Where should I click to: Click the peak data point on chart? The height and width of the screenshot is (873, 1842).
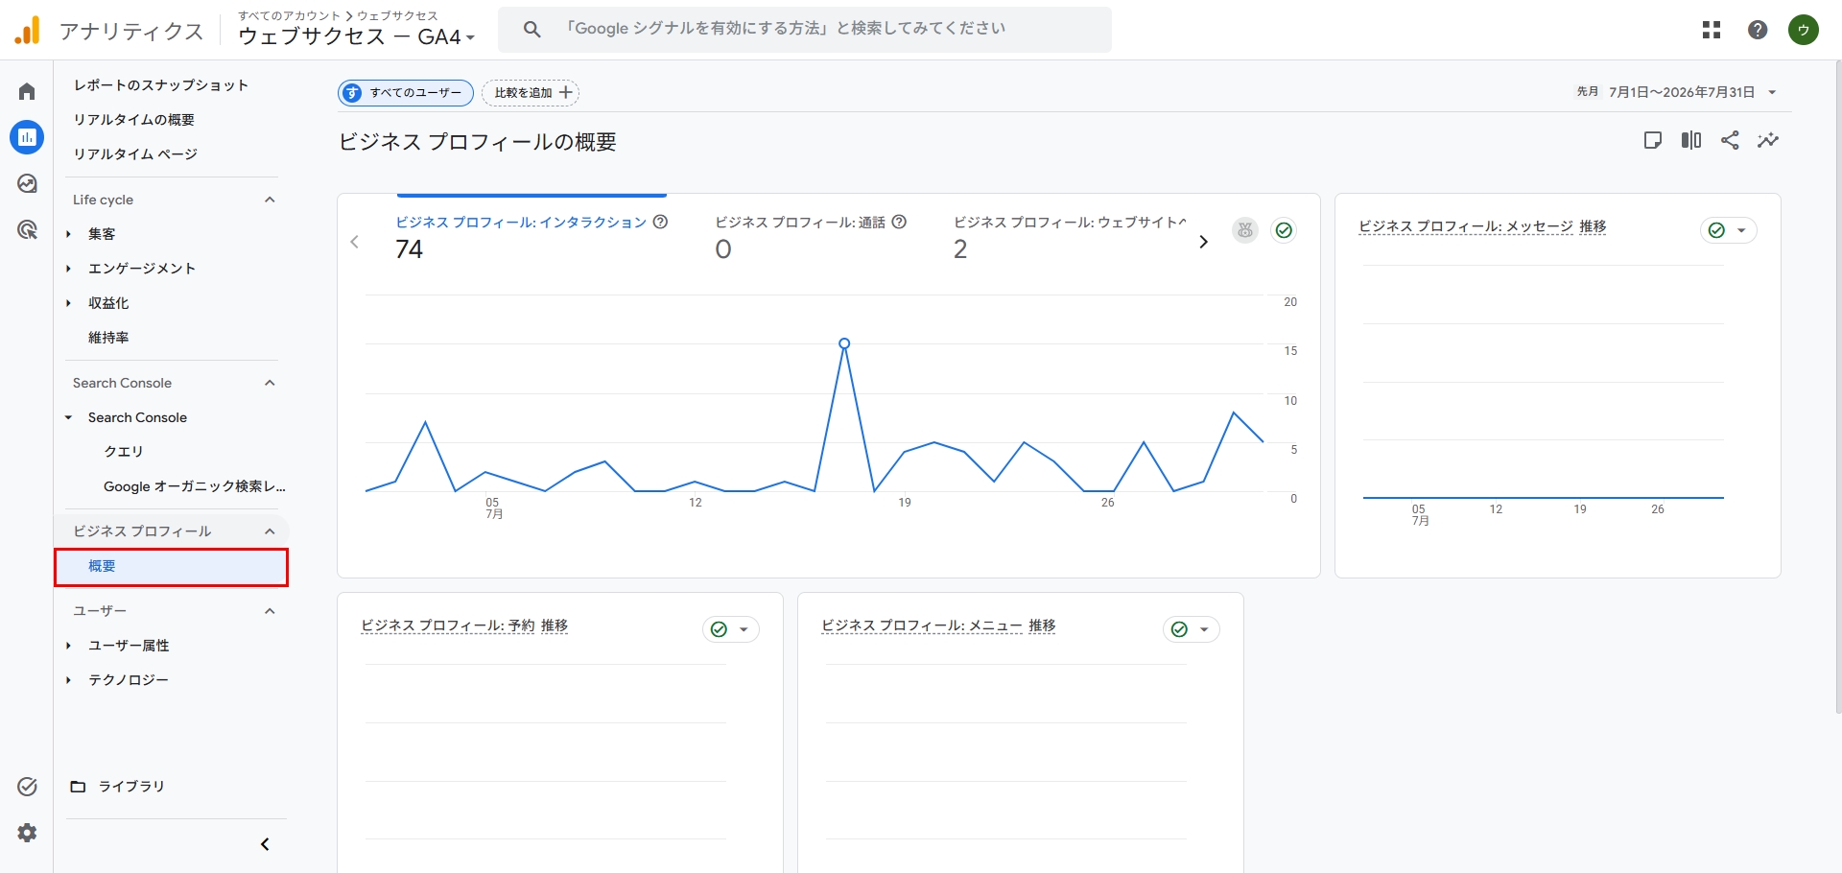(x=844, y=343)
